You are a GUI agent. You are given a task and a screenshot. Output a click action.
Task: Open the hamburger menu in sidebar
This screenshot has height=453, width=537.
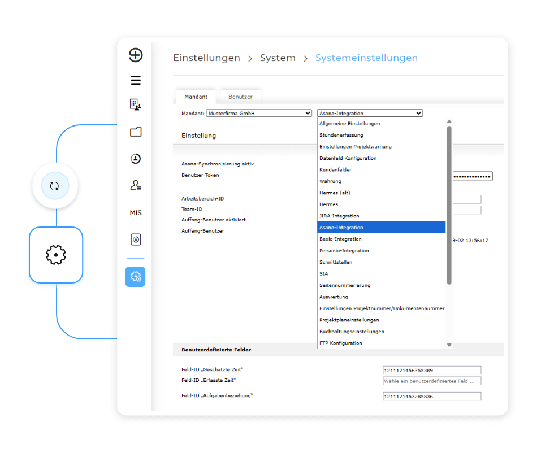[x=136, y=81]
